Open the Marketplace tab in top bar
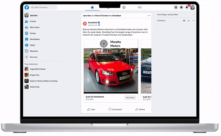This screenshot has width=221, height=136. (x=124, y=7)
